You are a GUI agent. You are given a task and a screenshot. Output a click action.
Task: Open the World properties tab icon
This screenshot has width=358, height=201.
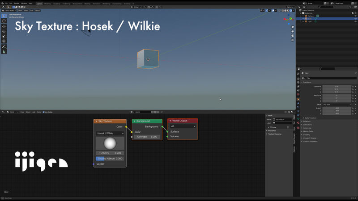(x=298, y=94)
